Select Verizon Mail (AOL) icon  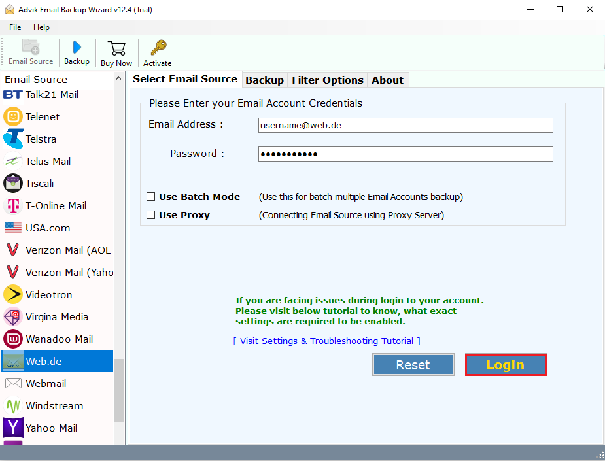12,250
